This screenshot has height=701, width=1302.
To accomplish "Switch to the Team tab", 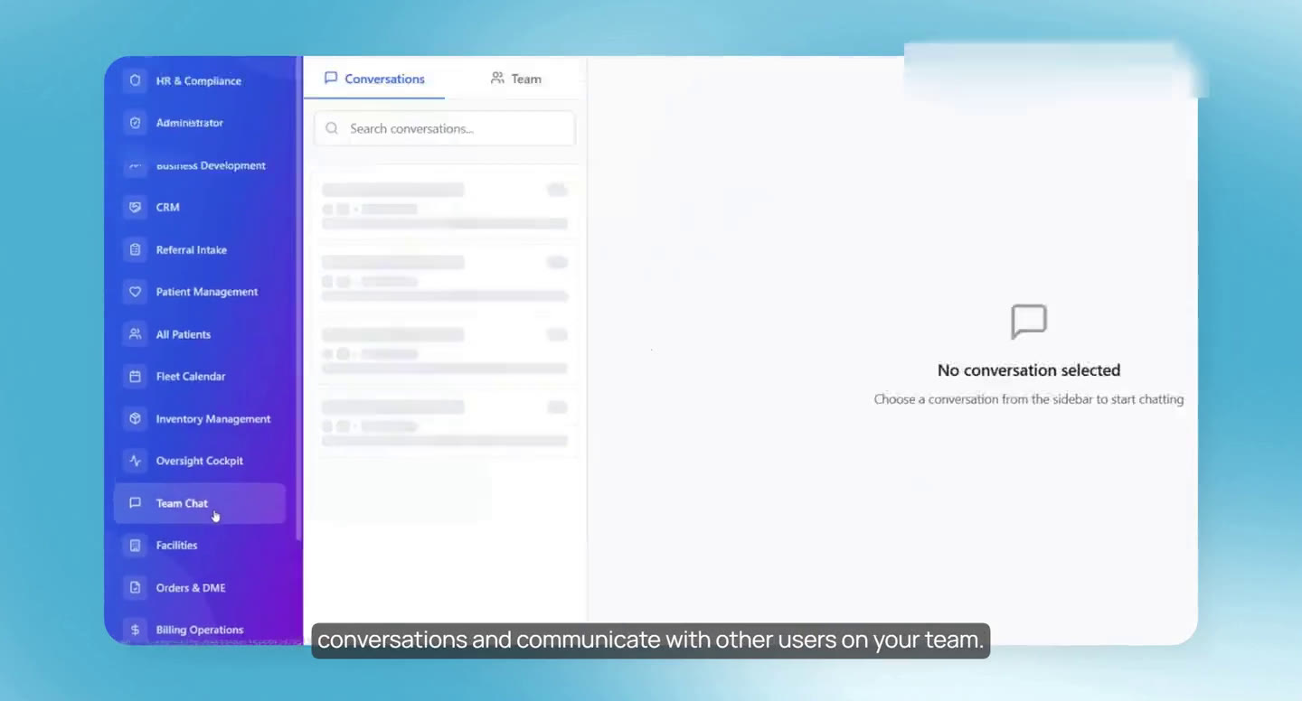I will point(516,79).
